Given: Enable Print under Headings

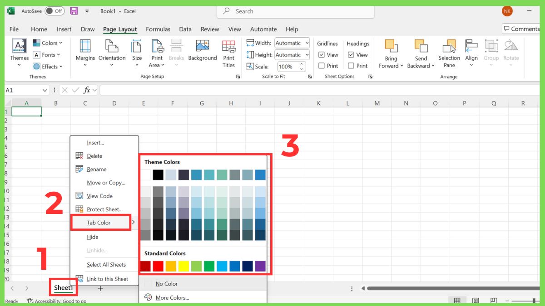Looking at the screenshot, I should (351, 65).
